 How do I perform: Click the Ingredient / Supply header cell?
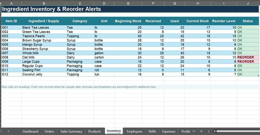pyautogui.click(x=44, y=21)
